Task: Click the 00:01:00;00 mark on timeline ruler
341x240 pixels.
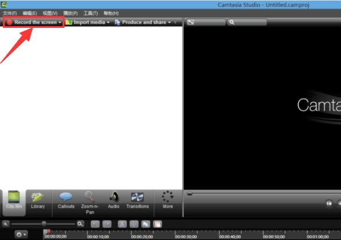Action: 318,237
